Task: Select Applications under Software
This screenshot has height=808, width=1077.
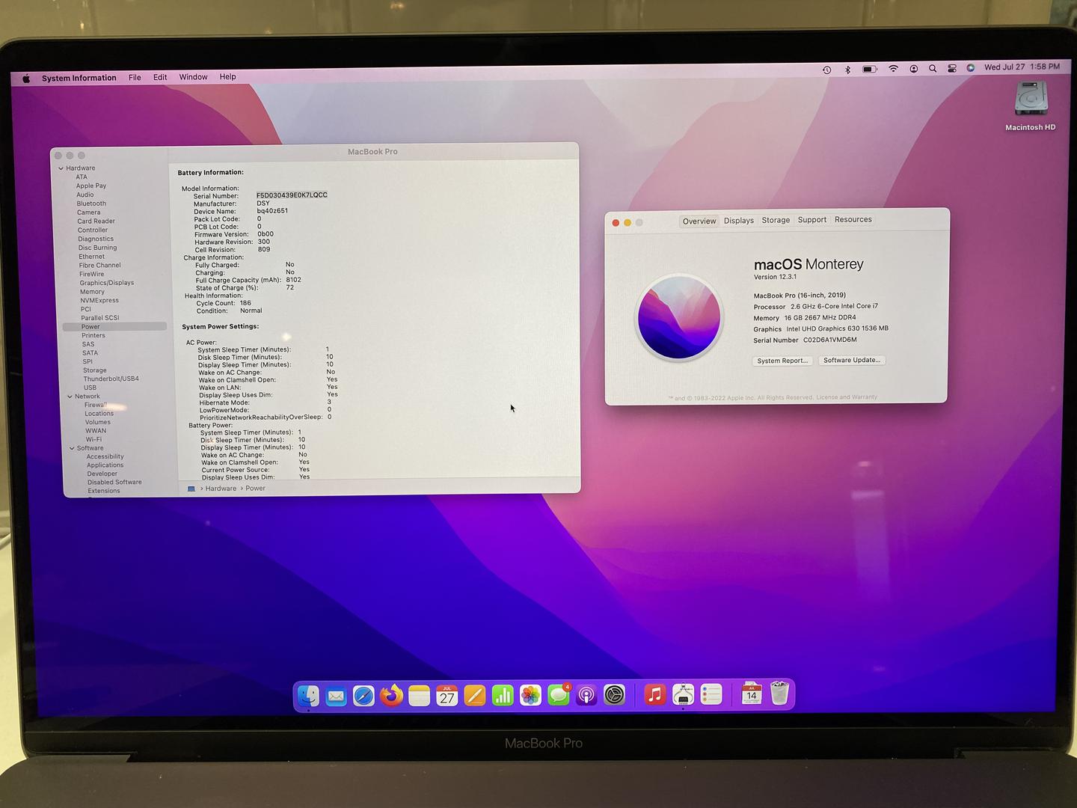Action: coord(105,465)
